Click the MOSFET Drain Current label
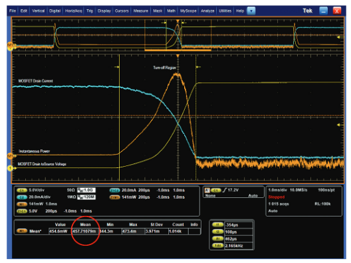This screenshot has width=351, height=263. coord(36,81)
